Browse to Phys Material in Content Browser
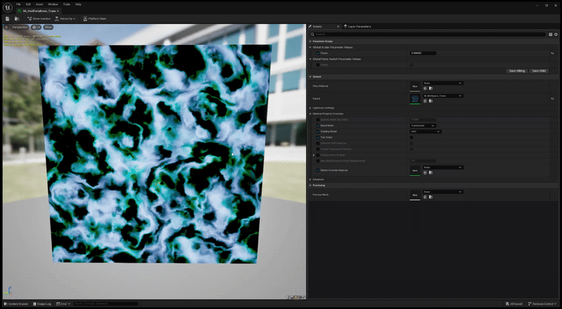This screenshot has width=562, height=309. point(431,88)
